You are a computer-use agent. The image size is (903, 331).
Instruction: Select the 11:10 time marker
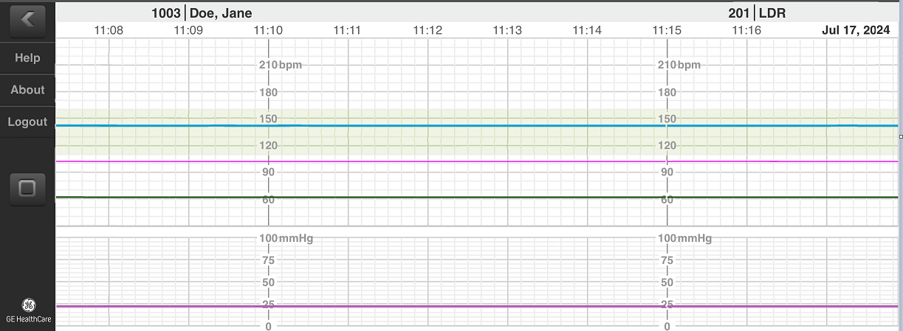[x=268, y=30]
